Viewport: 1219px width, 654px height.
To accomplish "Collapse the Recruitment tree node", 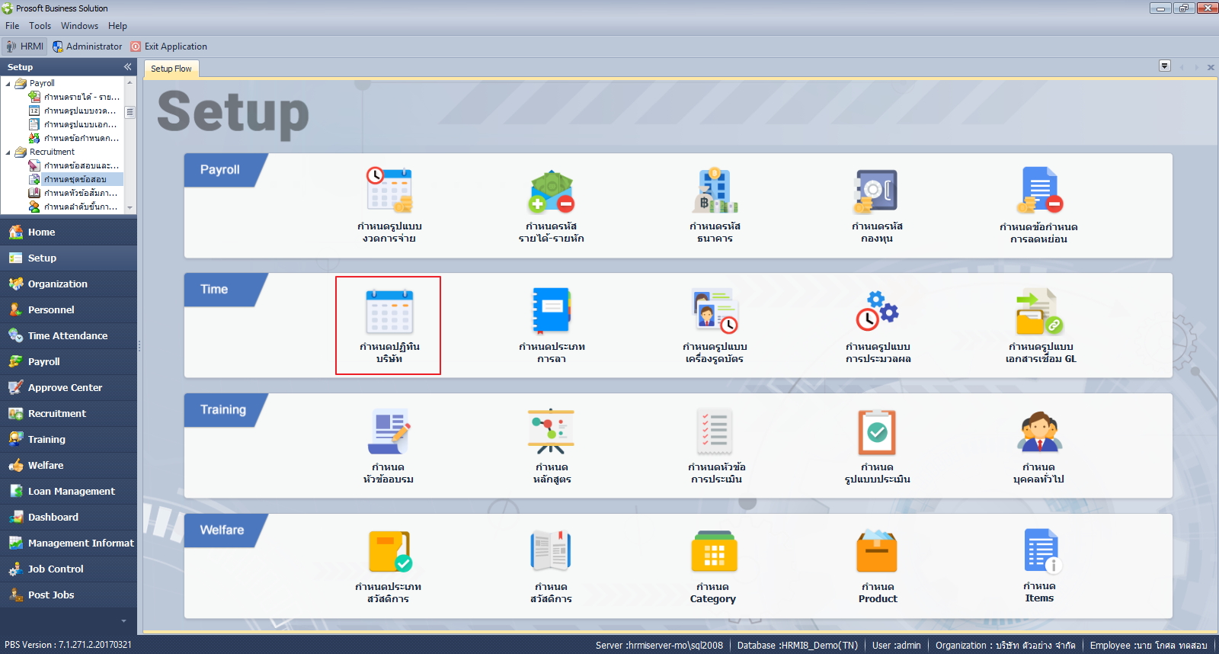I will coord(8,152).
